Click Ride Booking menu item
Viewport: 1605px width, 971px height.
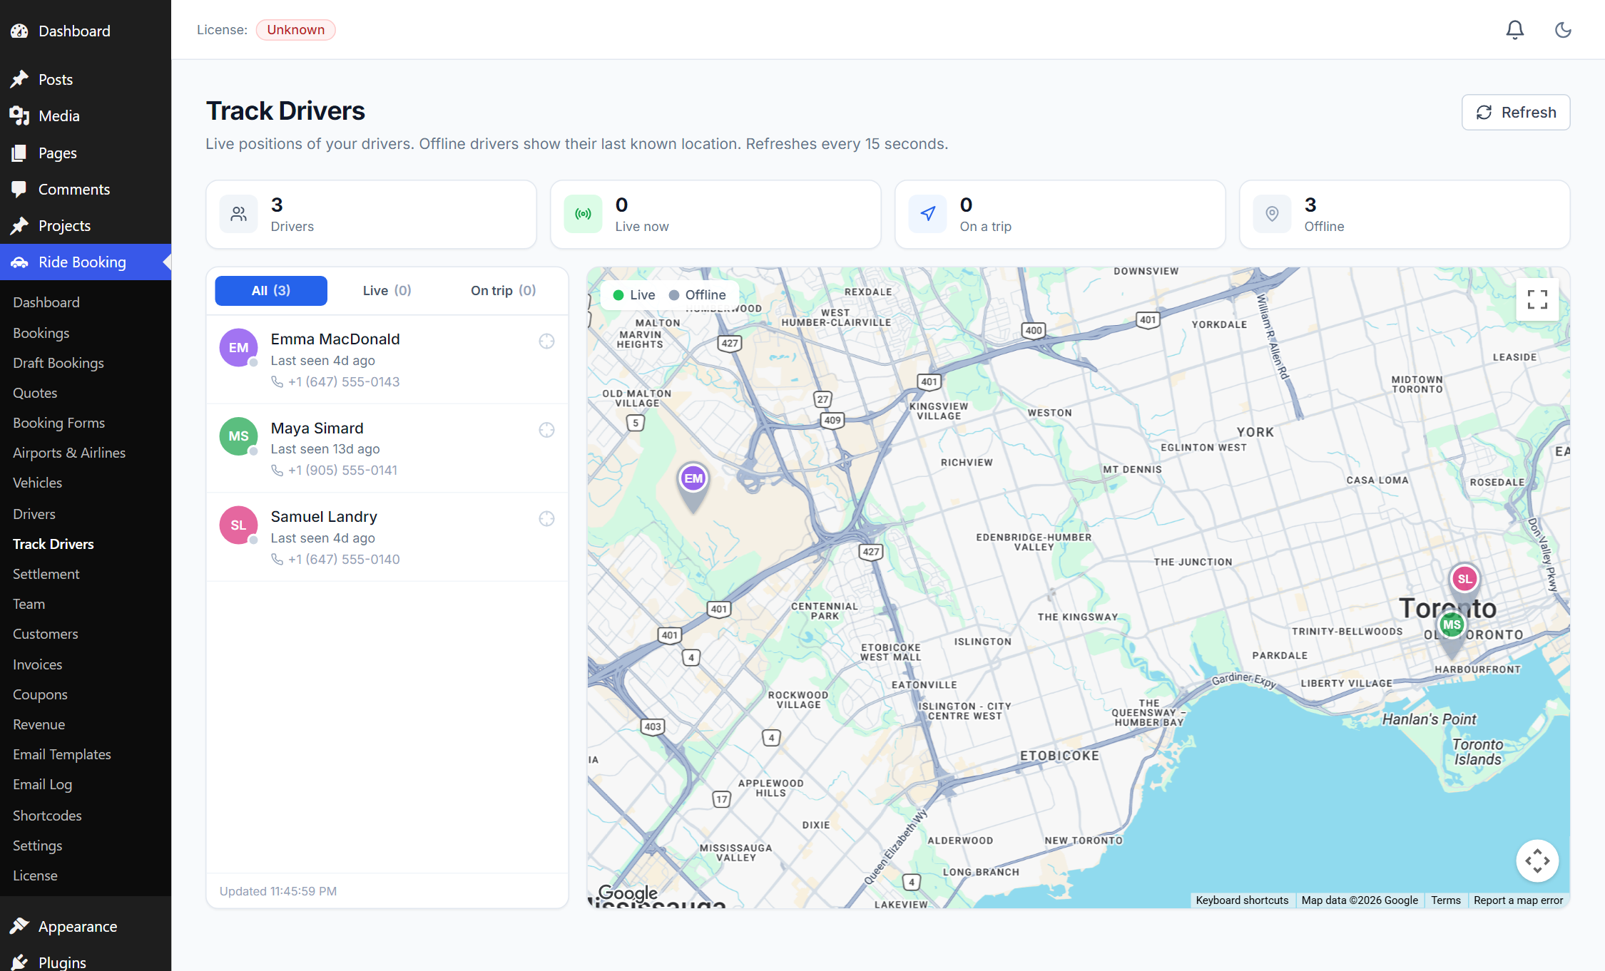point(86,262)
